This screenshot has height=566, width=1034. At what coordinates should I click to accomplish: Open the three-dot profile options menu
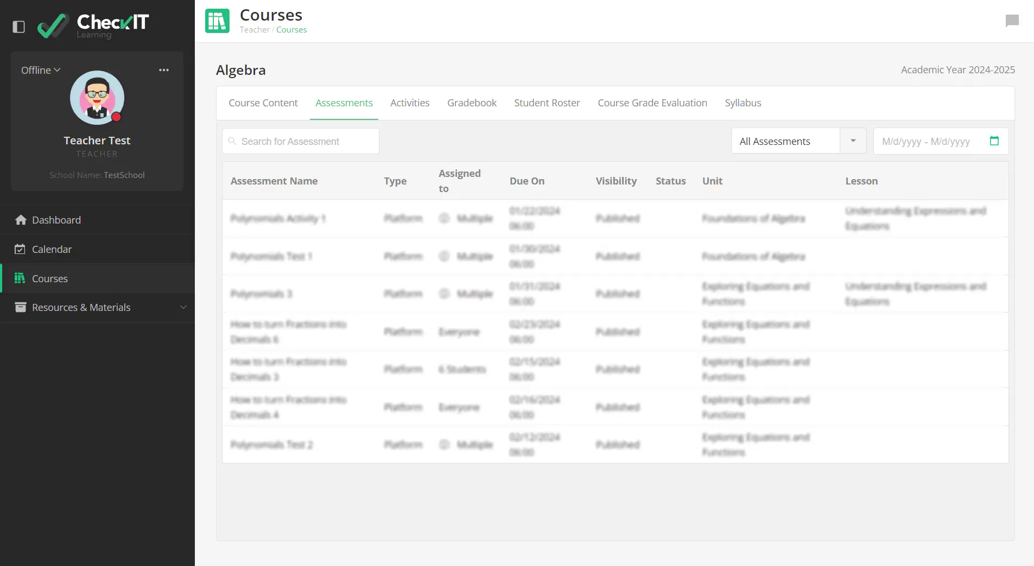(164, 70)
